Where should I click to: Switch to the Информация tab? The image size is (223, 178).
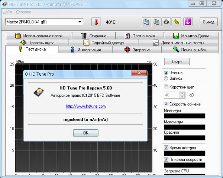point(85,50)
